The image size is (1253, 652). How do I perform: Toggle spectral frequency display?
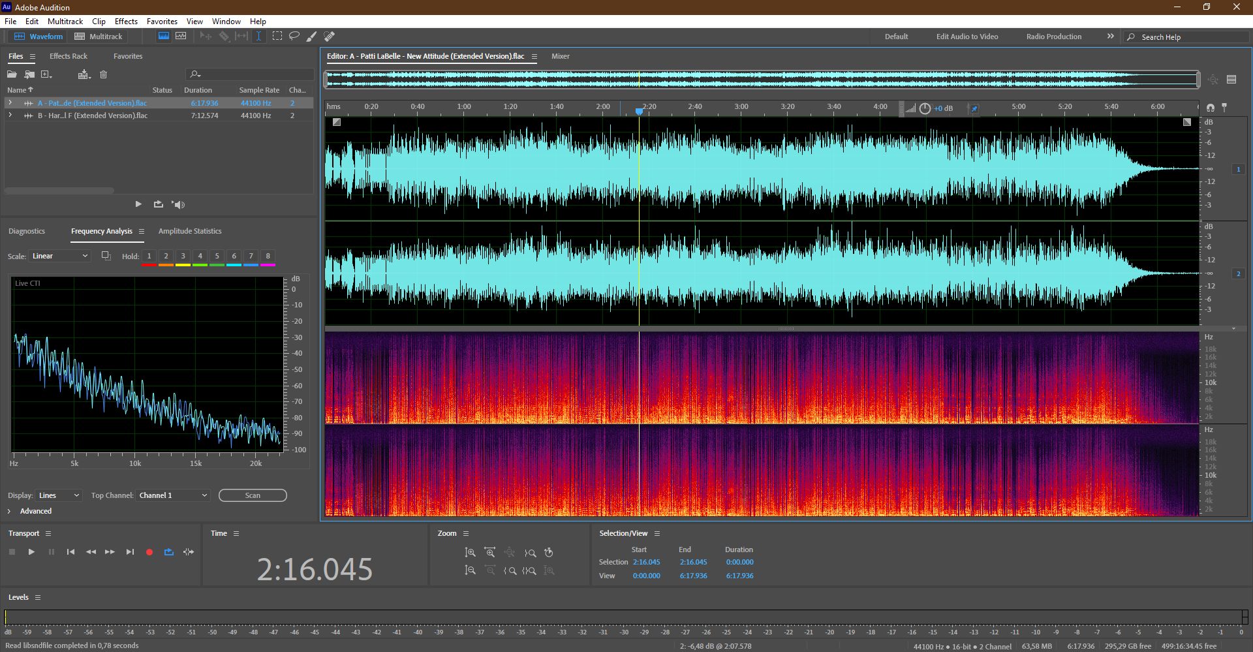164,37
